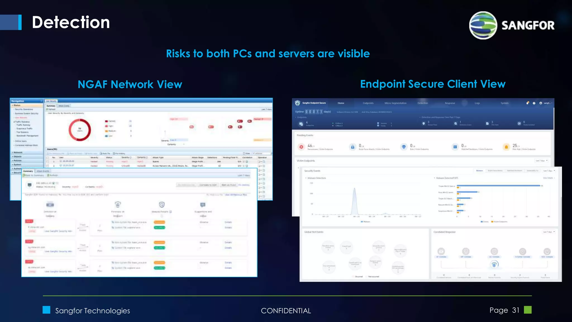Open the Detection menu in Endpoint Secure
Screen dimensions: 572x322
click(423, 103)
